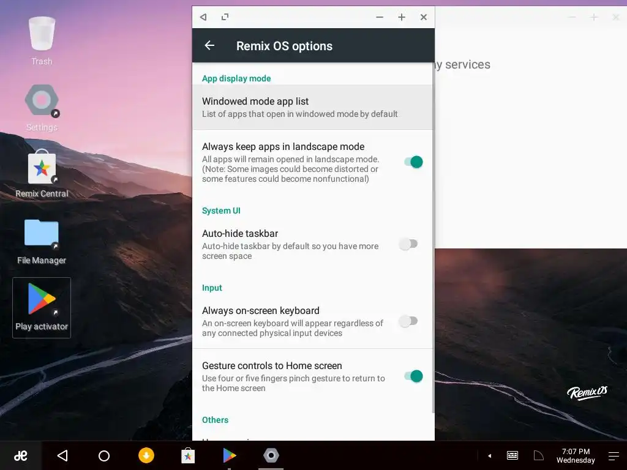This screenshot has width=627, height=470.
Task: Turn on Always on-screen keyboard
Action: tap(408, 321)
